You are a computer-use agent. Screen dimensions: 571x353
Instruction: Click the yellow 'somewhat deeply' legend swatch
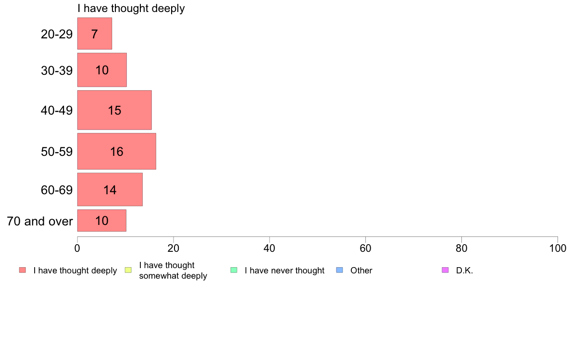pos(128,270)
